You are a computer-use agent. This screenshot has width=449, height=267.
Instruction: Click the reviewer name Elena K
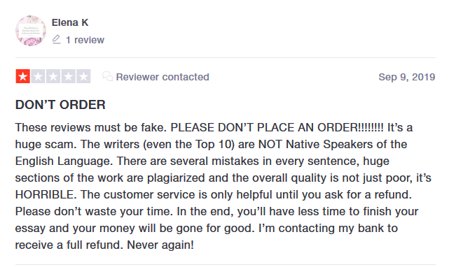(70, 22)
